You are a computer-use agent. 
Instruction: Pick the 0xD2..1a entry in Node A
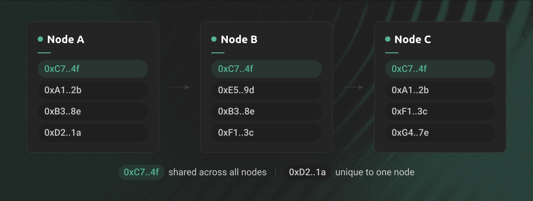click(x=92, y=133)
